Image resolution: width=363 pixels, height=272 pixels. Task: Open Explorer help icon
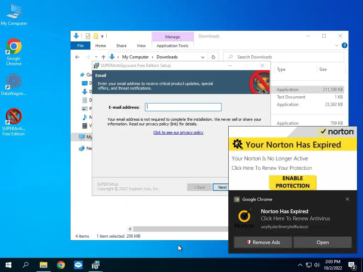(x=344, y=45)
